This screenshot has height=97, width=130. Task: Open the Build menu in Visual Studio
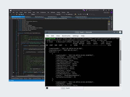(25, 12)
